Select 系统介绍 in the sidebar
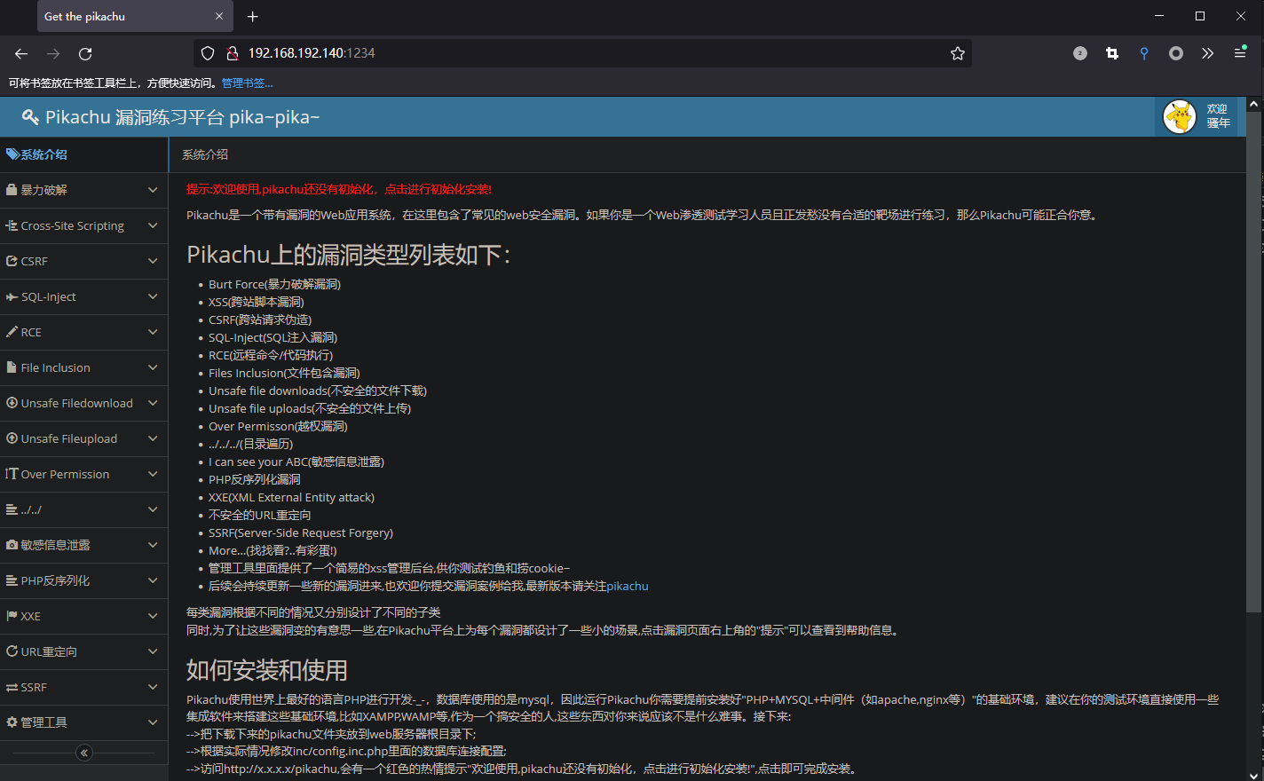Viewport: 1264px width, 781px height. click(36, 154)
